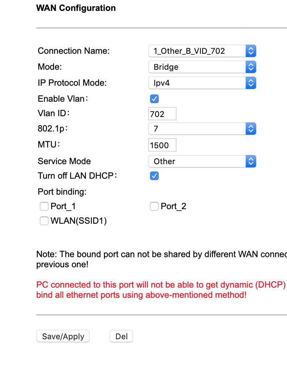Image resolution: width=287 pixels, height=369 pixels.
Task: Click the Port binding label
Action: [x=62, y=191]
